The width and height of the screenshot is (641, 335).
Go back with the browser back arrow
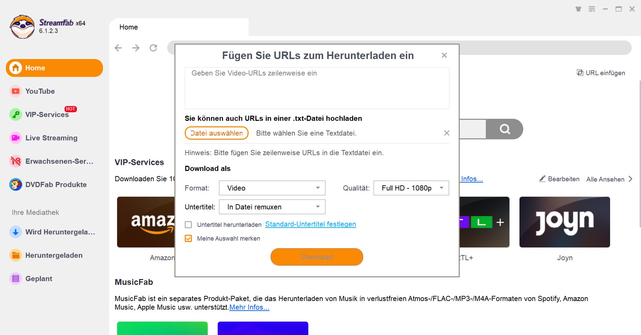tap(118, 48)
